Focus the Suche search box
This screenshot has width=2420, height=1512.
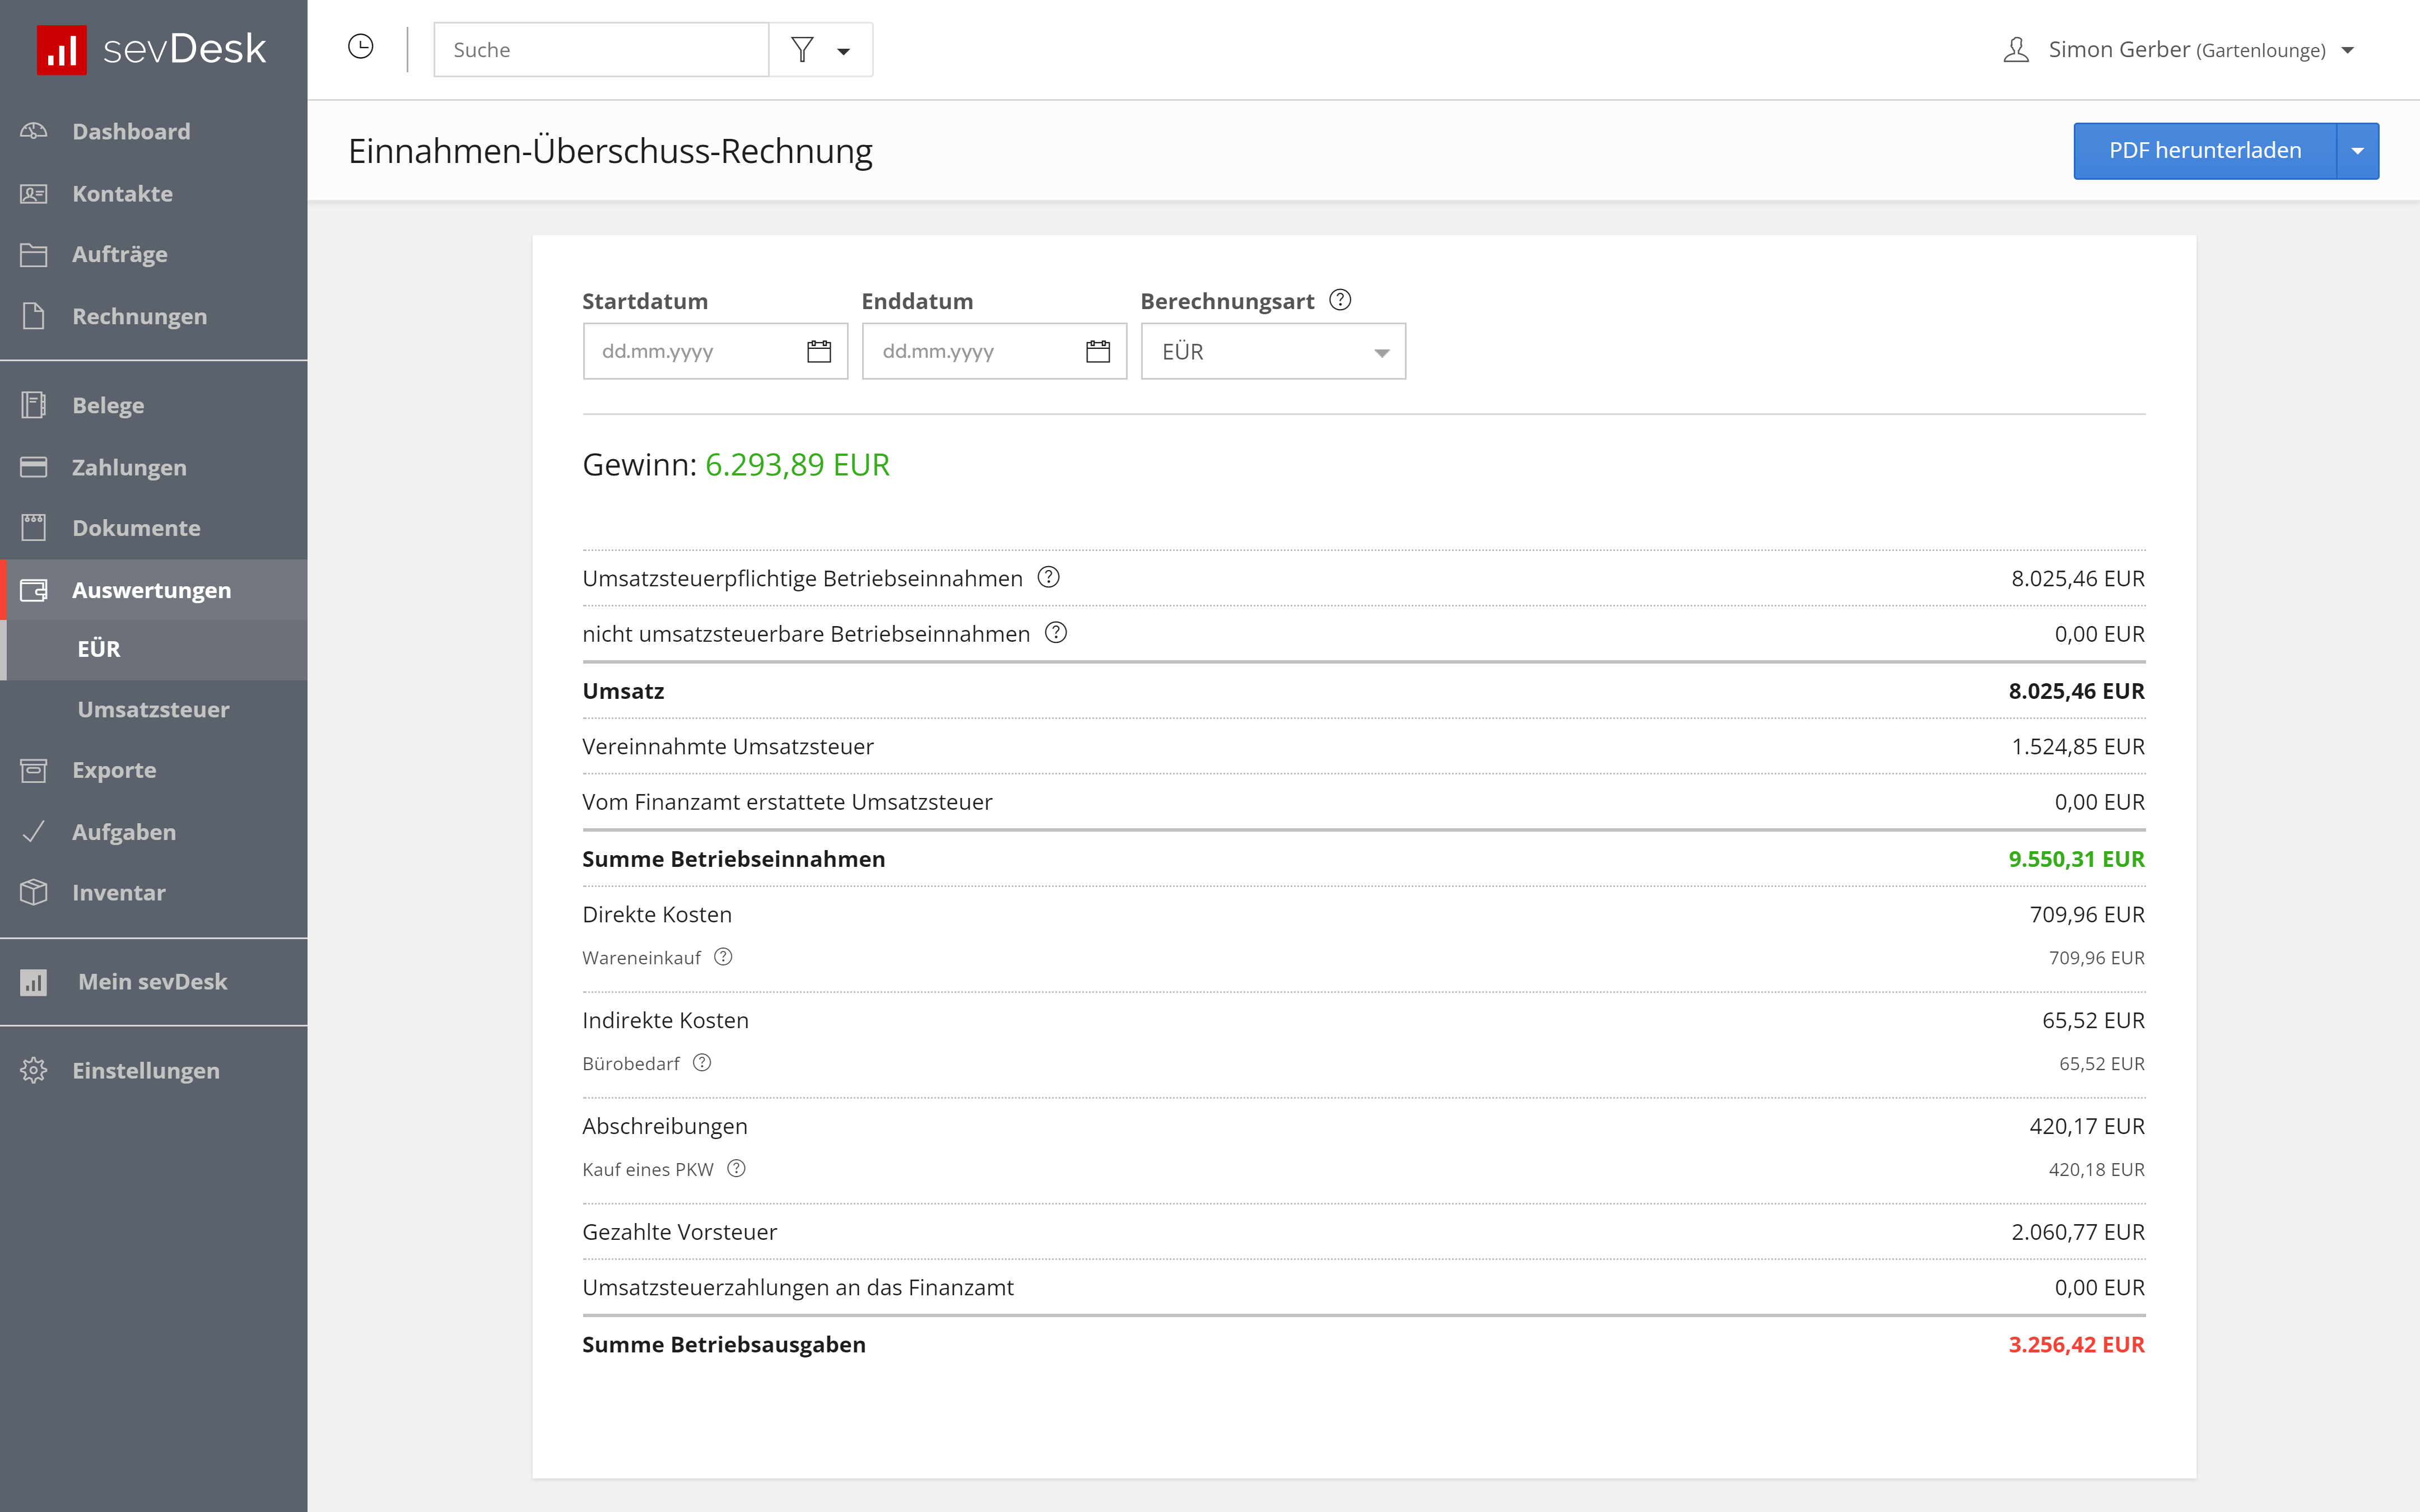click(601, 49)
